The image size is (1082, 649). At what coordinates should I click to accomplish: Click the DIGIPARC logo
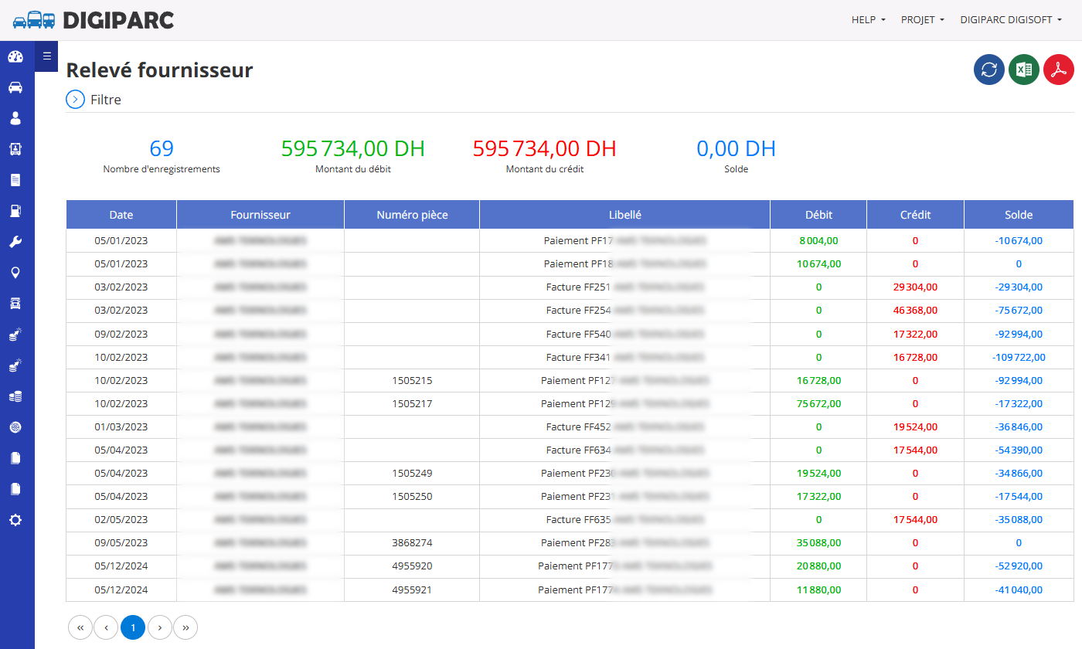(x=94, y=20)
